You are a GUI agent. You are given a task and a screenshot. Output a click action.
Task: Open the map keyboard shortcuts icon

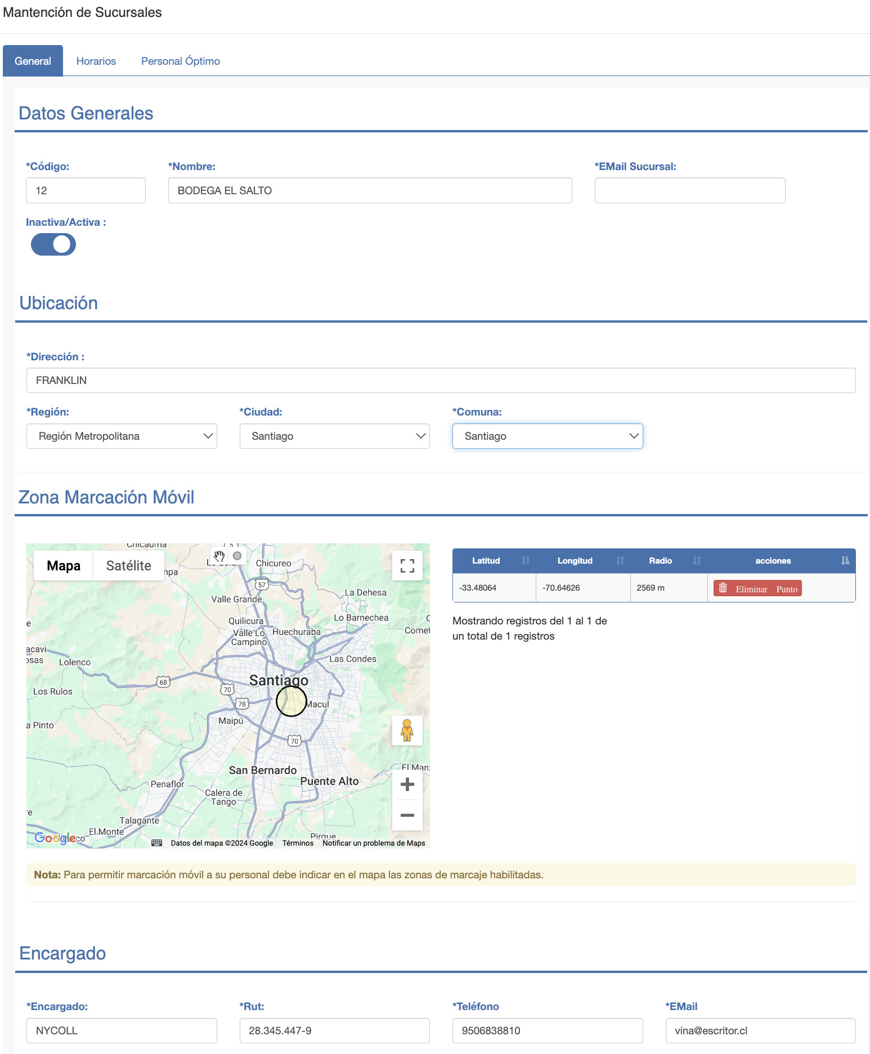coord(157,843)
